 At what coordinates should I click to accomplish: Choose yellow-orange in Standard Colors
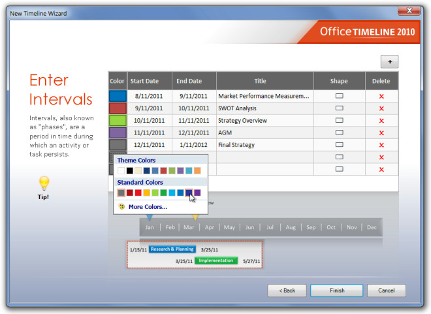tap(147, 193)
